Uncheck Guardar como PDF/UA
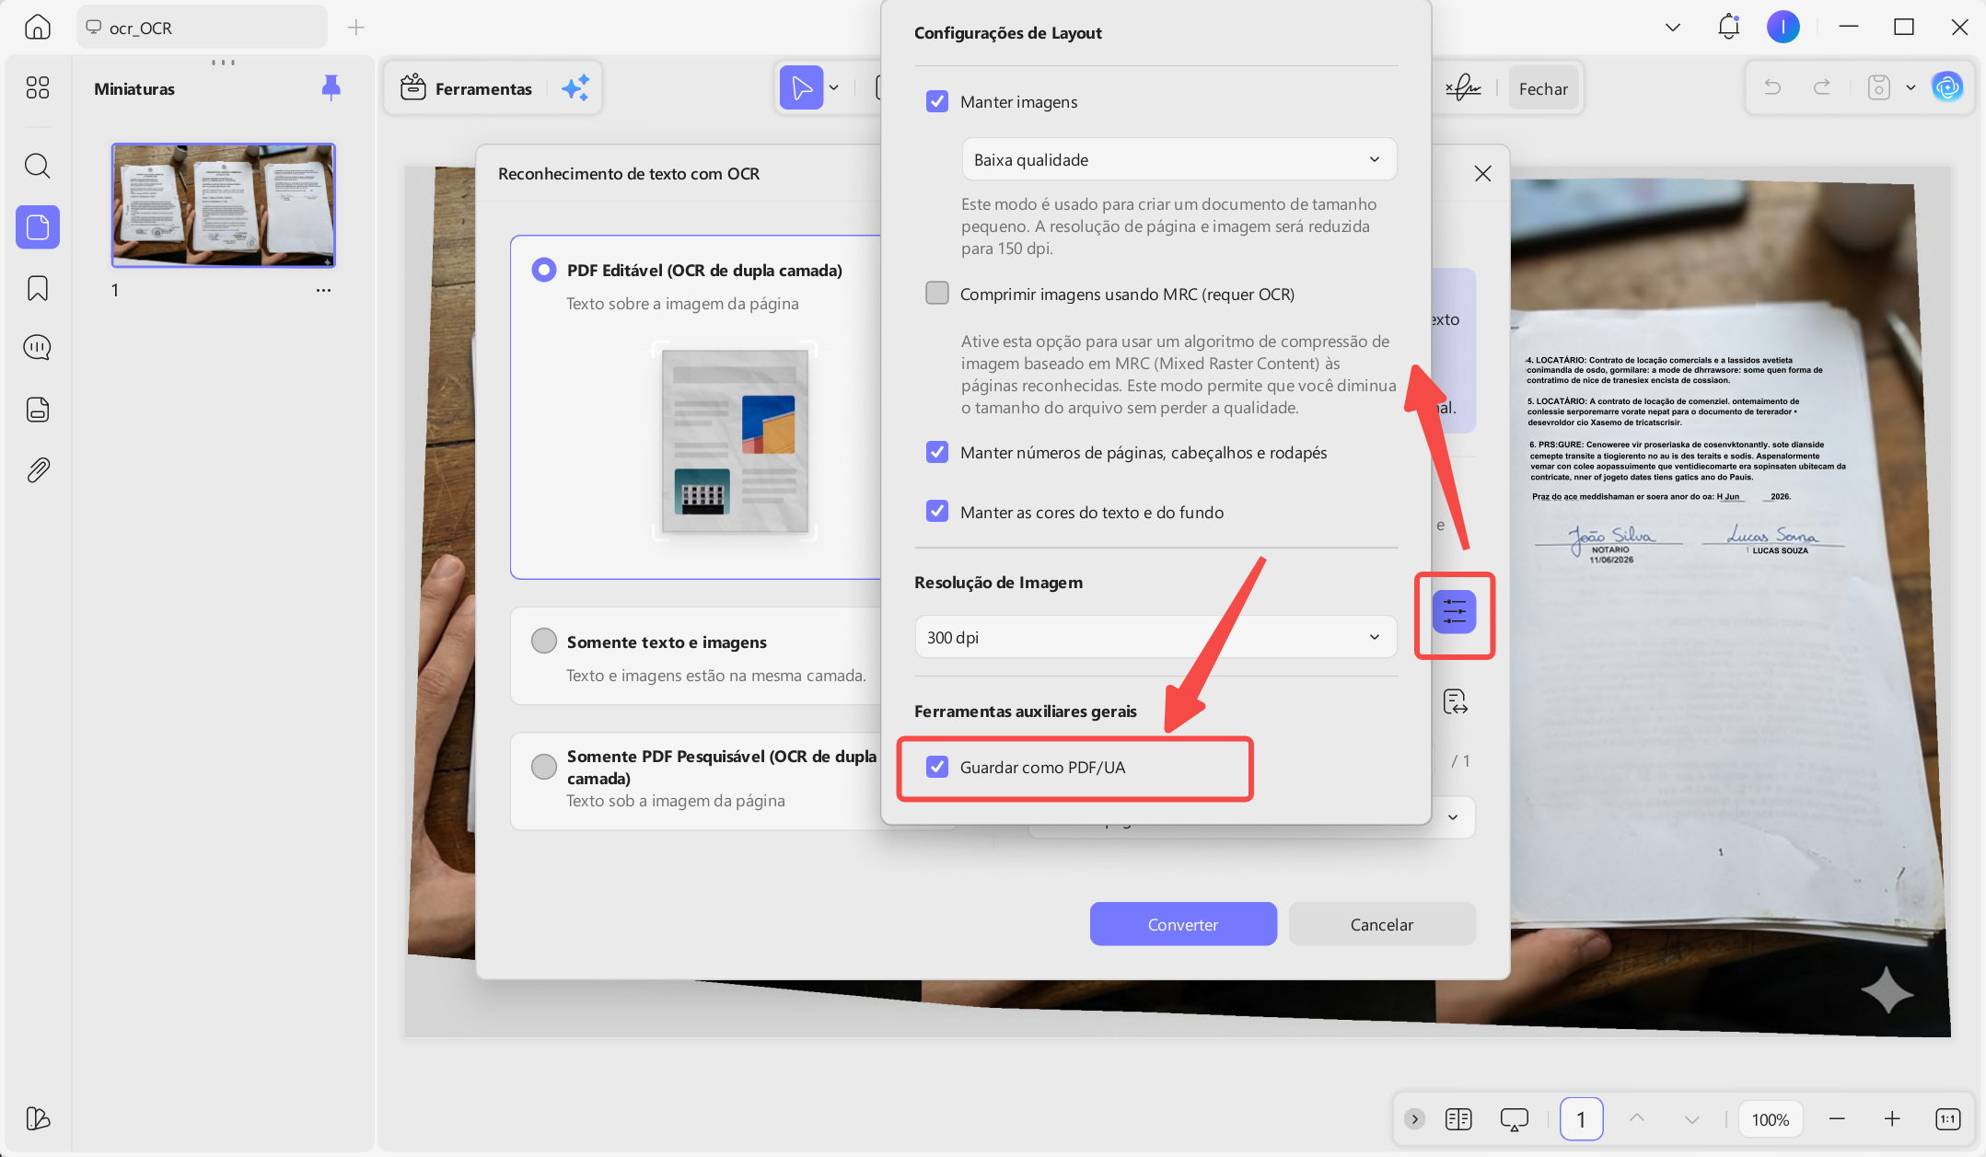The height and width of the screenshot is (1157, 1986). point(937,767)
